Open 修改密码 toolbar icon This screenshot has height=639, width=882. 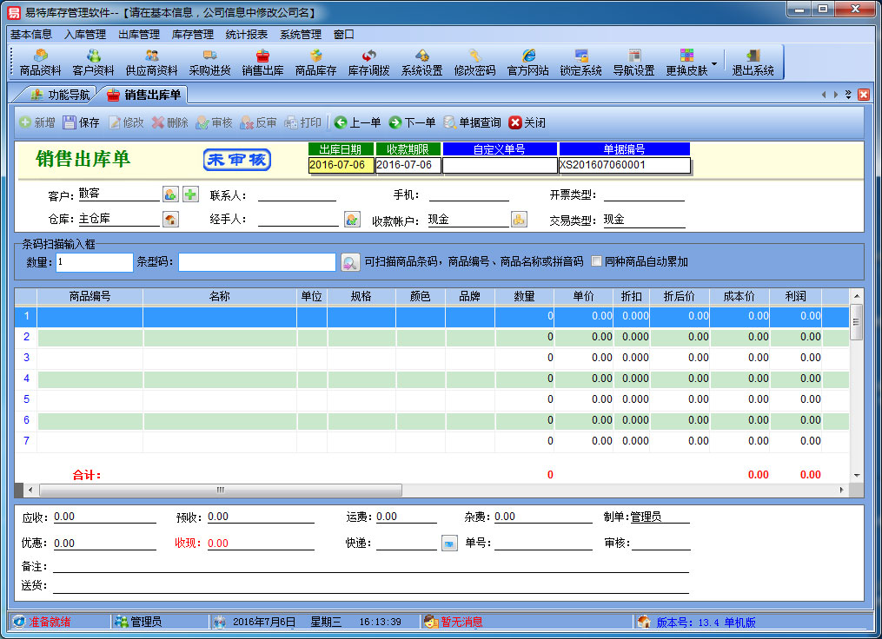(474, 63)
